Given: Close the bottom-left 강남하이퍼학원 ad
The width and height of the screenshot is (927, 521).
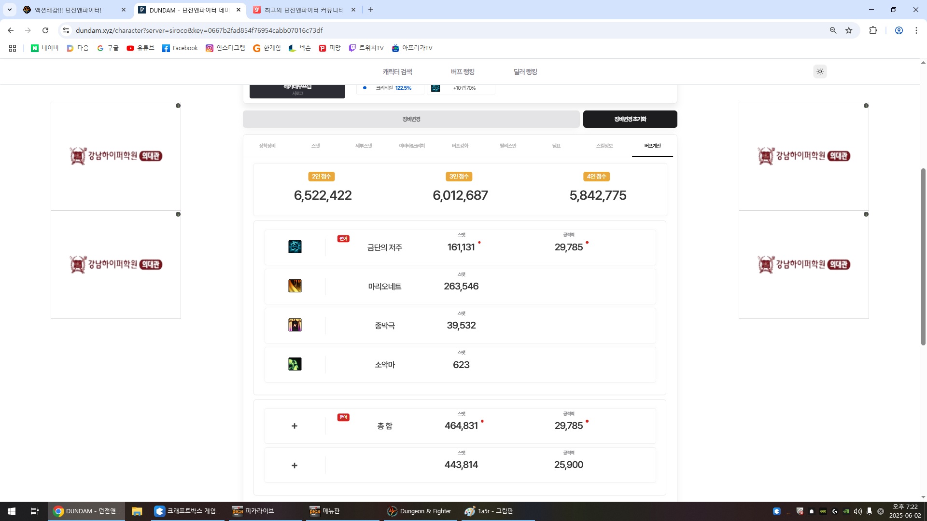Looking at the screenshot, I should point(178,214).
